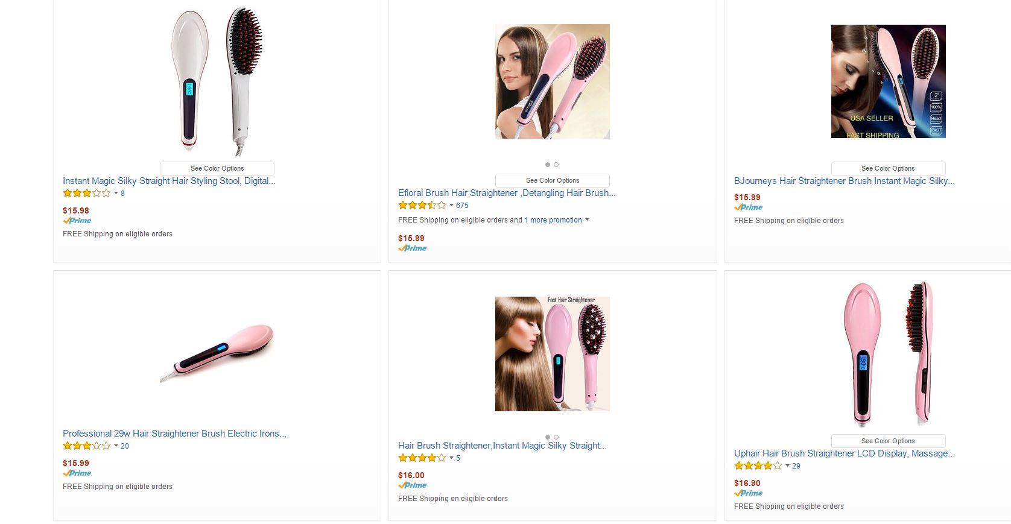Click the star rating for the Efloral Brush
Image resolution: width=1011 pixels, height=524 pixels.
422,206
